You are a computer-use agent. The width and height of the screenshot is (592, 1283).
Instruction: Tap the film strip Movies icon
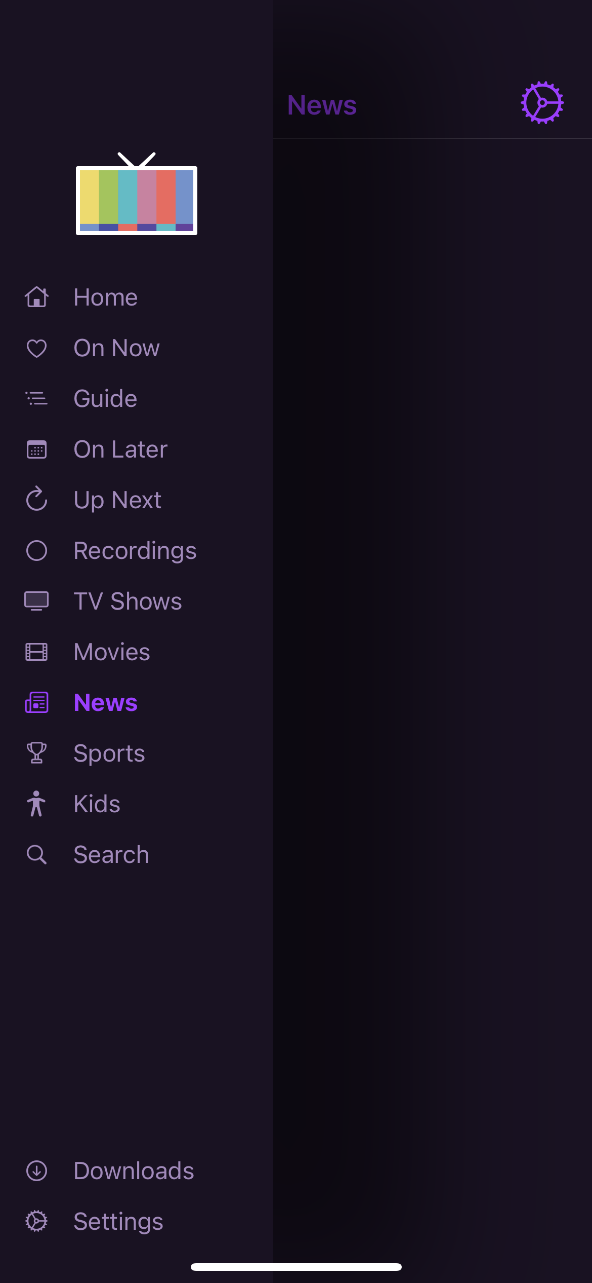tap(36, 652)
